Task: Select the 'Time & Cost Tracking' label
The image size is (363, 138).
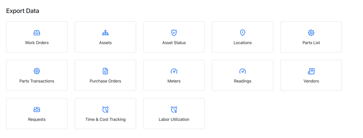Action: (x=105, y=120)
